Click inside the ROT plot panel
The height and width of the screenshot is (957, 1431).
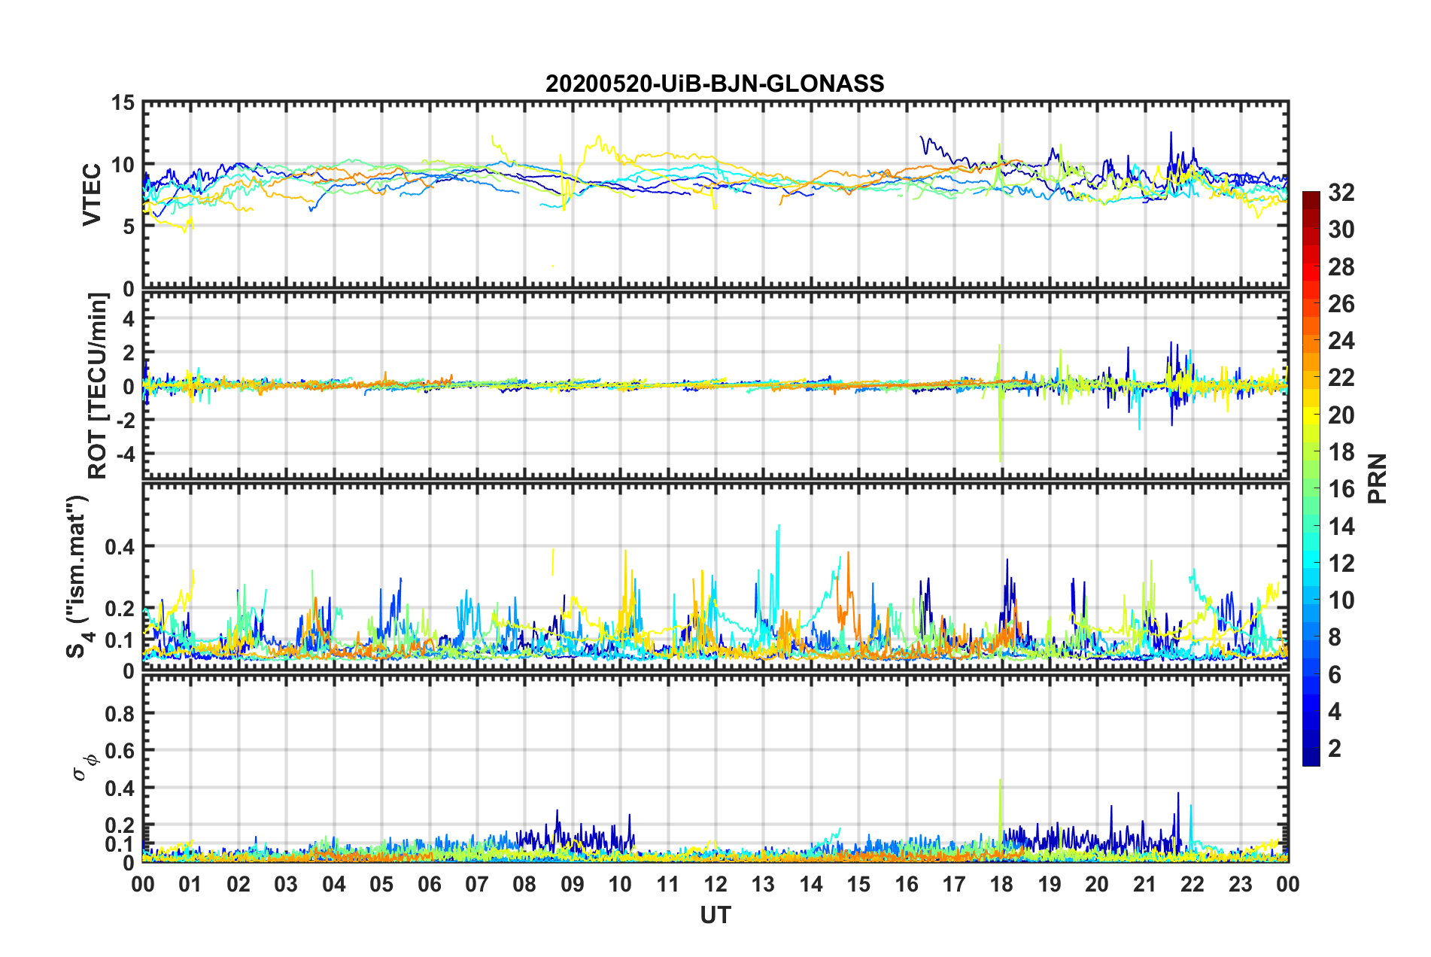715,385
